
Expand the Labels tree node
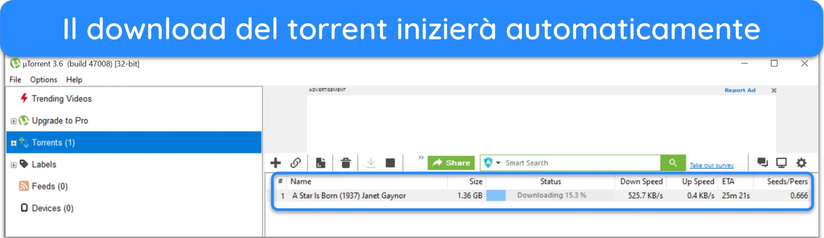[14, 165]
